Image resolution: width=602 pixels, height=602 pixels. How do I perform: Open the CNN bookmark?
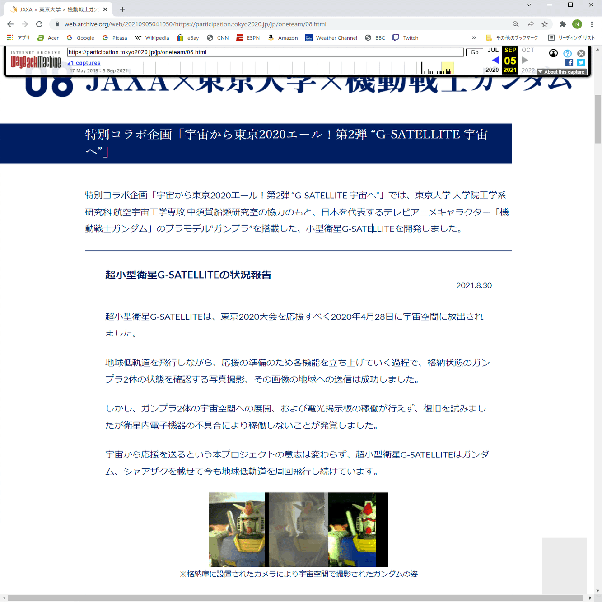click(x=218, y=38)
